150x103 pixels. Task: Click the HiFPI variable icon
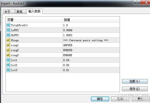8,35
